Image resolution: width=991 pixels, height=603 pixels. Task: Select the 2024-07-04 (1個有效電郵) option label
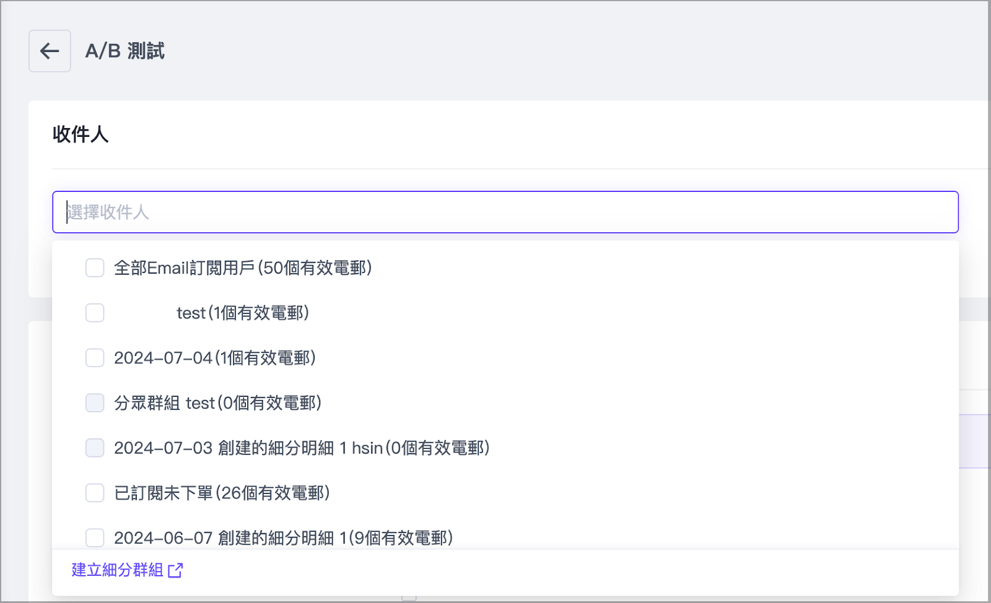(x=215, y=358)
